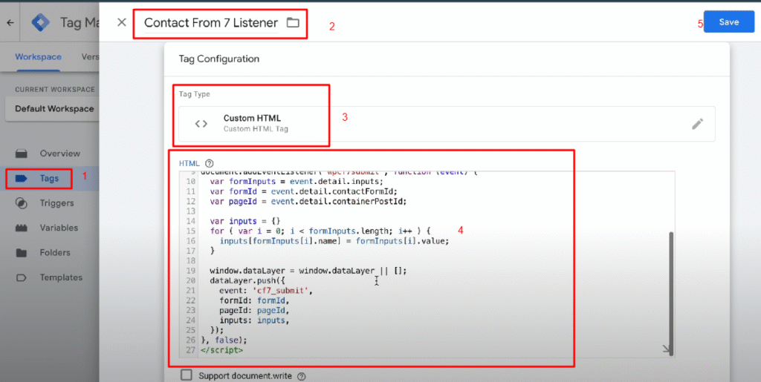761x382 pixels.
Task: Click line 19 window.dataLayer assignment
Action: [308, 271]
